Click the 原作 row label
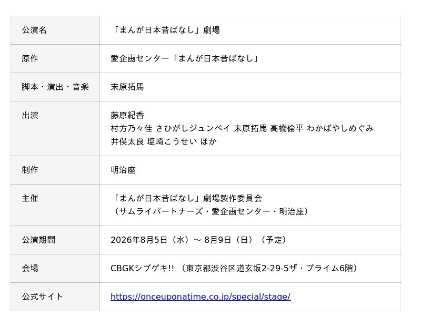Viewport: 421px width, 327px height. coord(30,58)
